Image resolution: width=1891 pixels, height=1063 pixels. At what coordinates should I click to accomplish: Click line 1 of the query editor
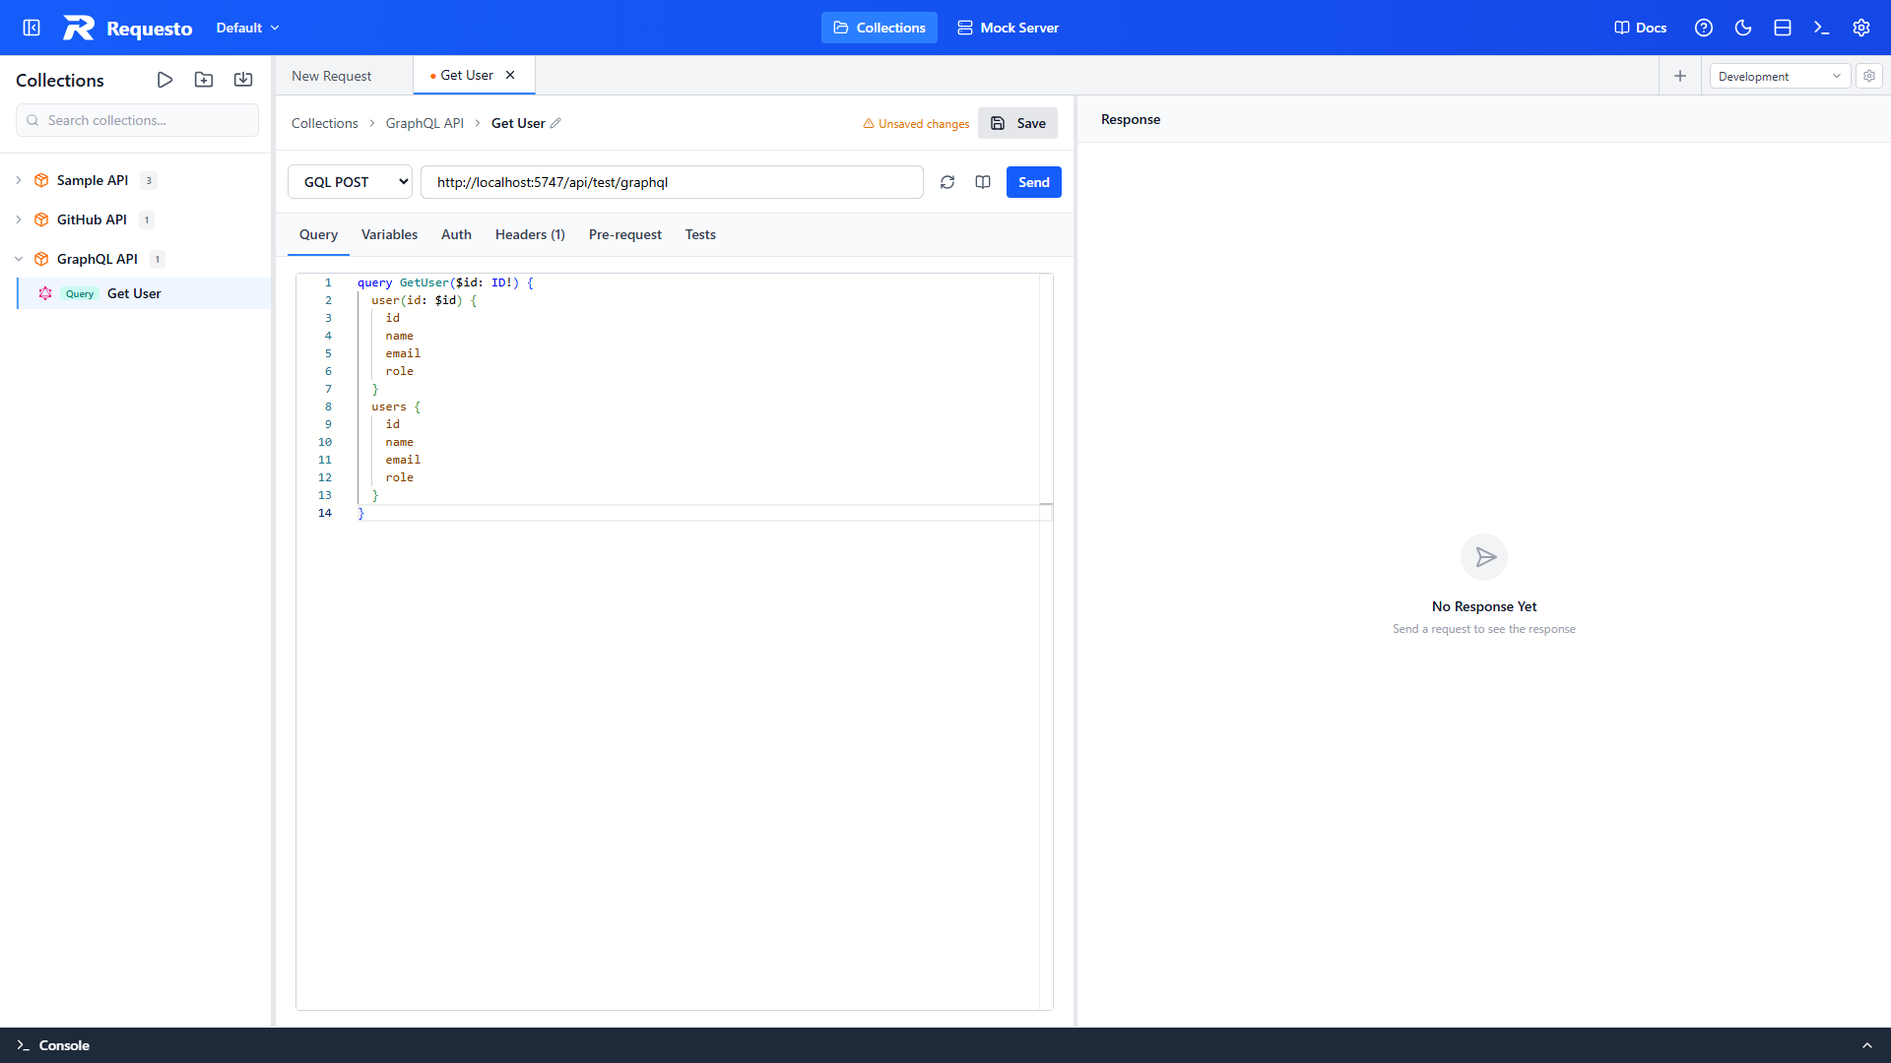[697, 282]
